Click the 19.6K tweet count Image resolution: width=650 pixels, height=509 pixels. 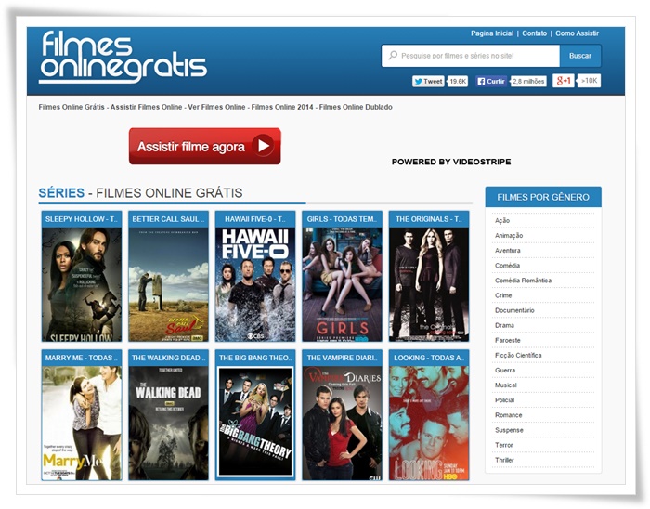point(458,81)
